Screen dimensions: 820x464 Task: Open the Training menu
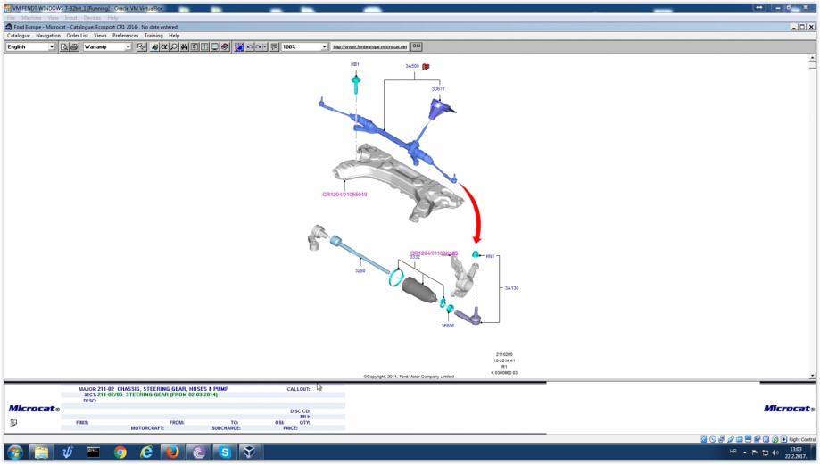[x=153, y=36]
